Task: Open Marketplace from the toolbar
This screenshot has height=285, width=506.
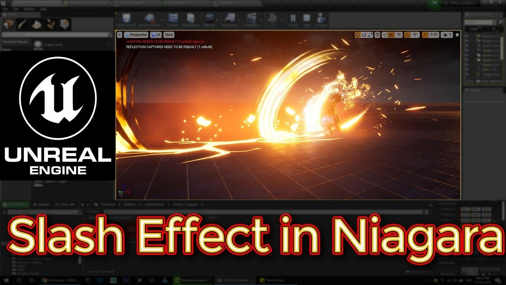Action: [x=191, y=20]
